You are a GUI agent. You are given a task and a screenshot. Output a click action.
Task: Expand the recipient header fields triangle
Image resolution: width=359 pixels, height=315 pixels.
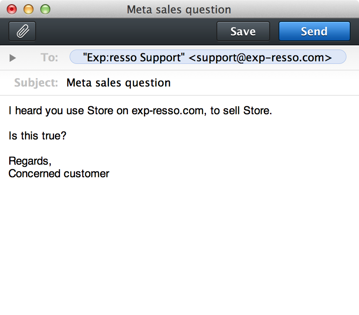[13, 58]
